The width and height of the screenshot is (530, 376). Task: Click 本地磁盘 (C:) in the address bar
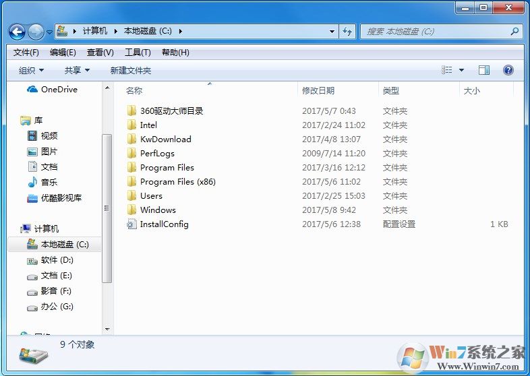tap(148, 31)
